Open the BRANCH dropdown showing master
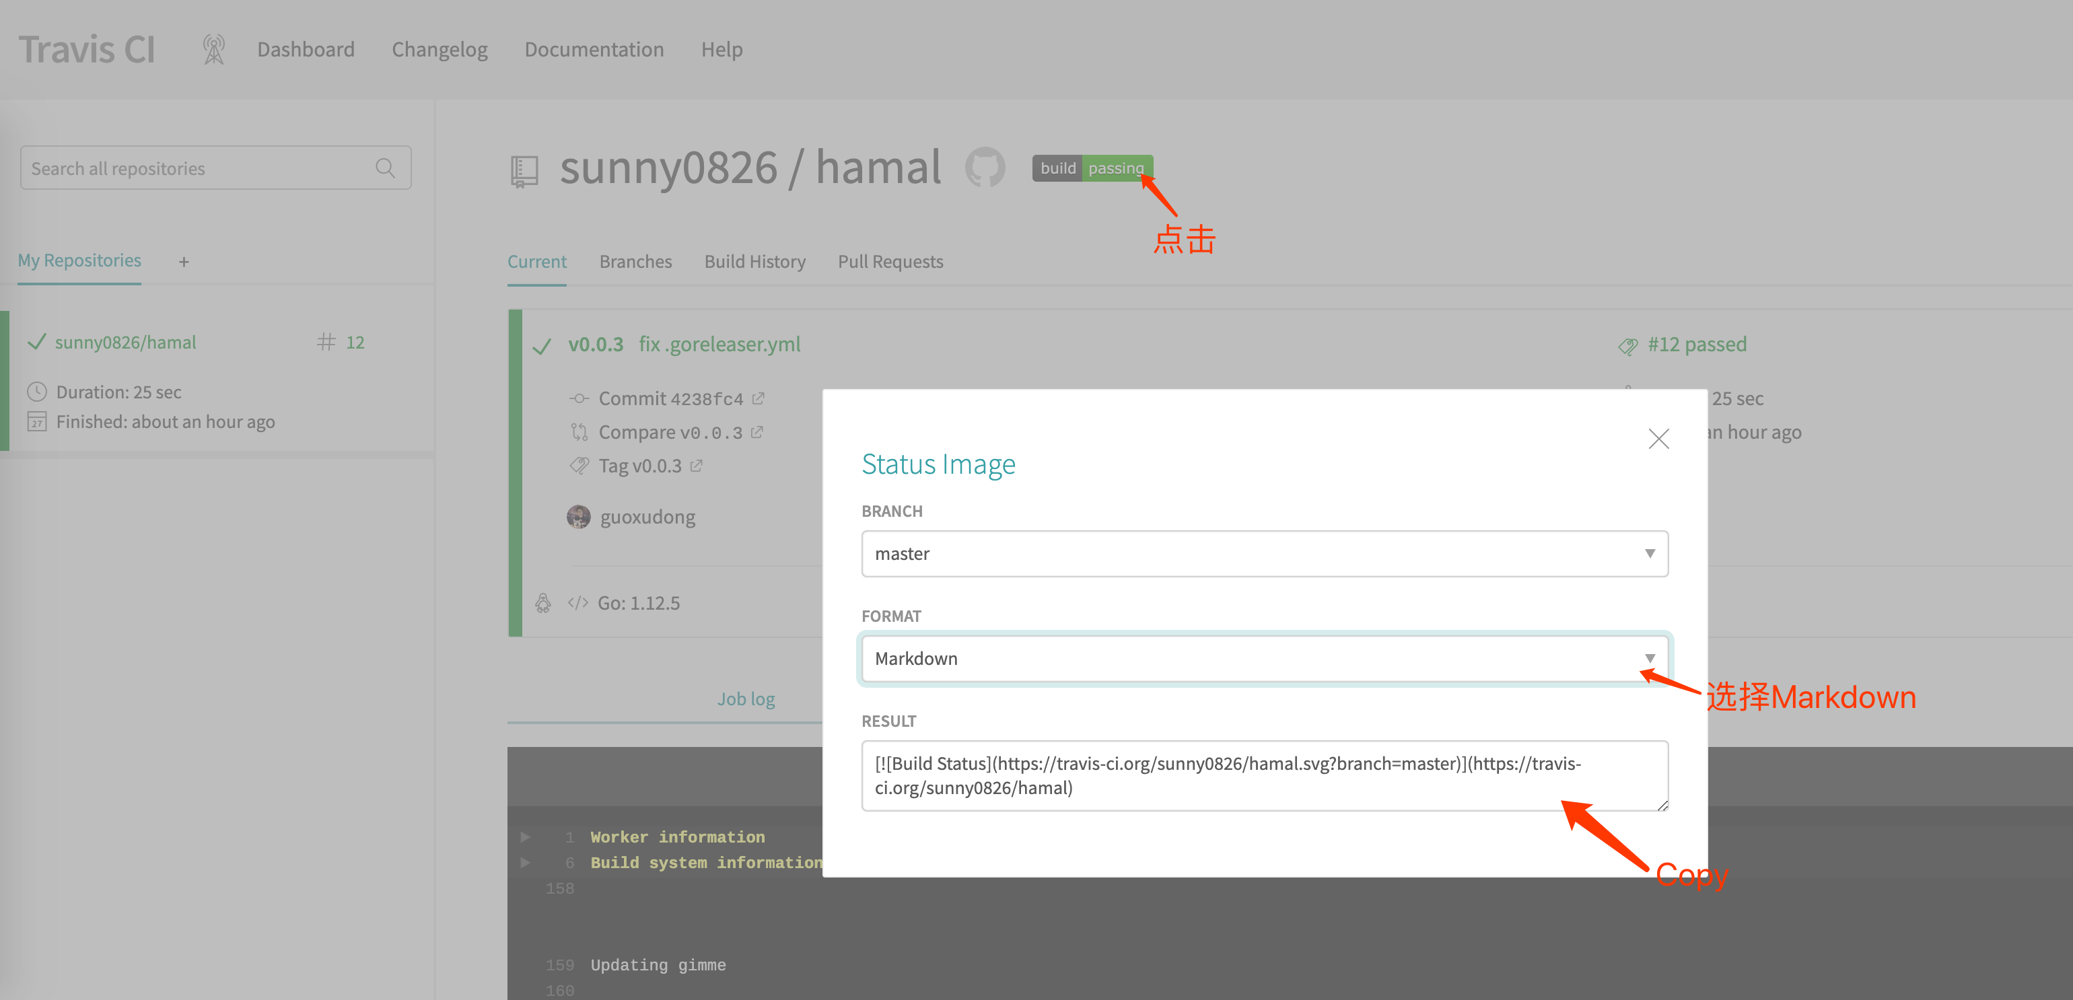Image resolution: width=2073 pixels, height=1000 pixels. (1264, 554)
